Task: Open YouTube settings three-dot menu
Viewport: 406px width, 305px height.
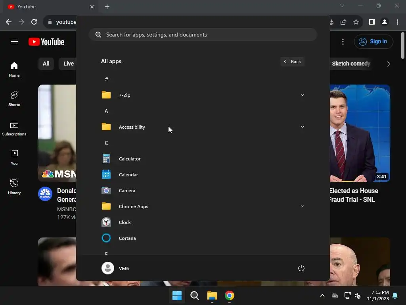Action: coord(343,42)
